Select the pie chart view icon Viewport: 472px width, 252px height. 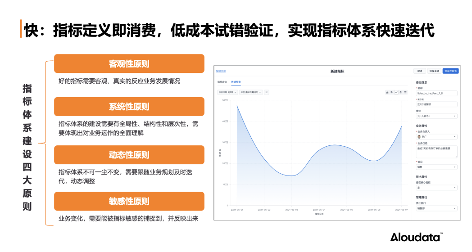pyautogui.click(x=401, y=92)
